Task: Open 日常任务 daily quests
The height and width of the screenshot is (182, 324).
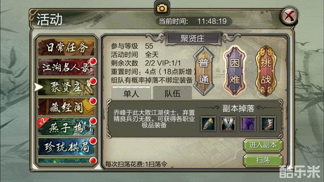Action: 66,47
